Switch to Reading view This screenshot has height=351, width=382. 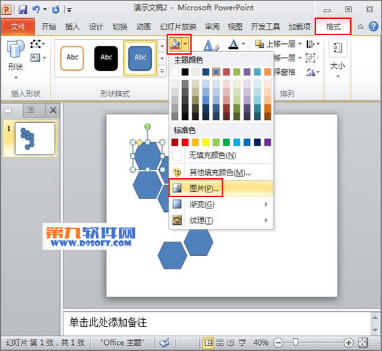pyautogui.click(x=231, y=343)
